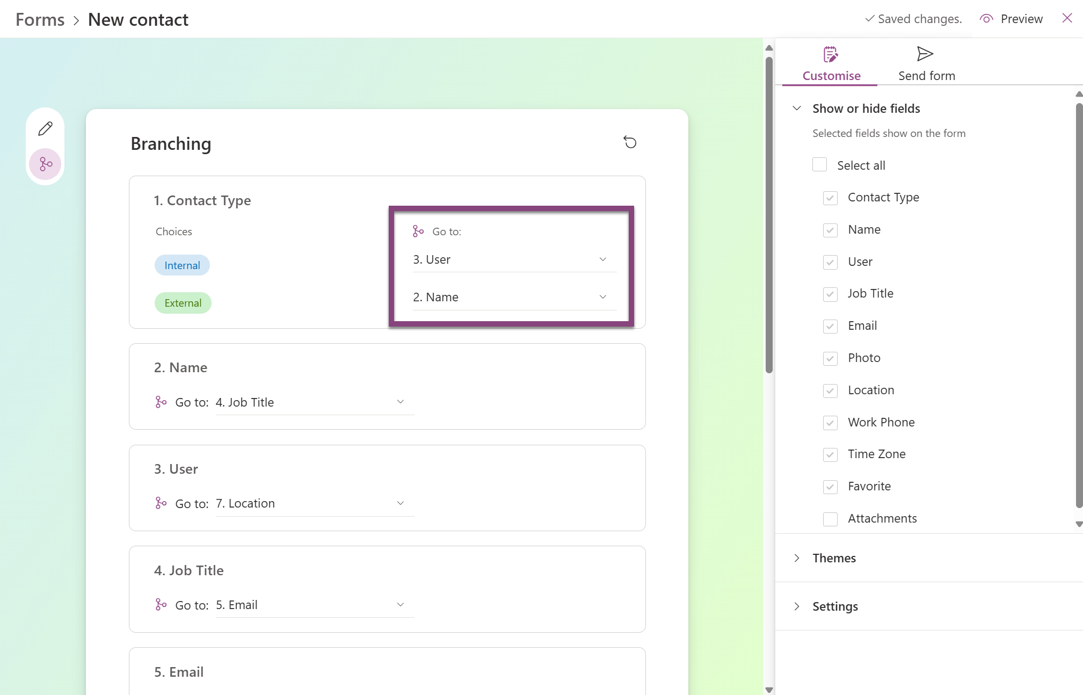Image resolution: width=1083 pixels, height=695 pixels.
Task: Open the '7. Location' dropdown under User
Action: click(x=314, y=504)
